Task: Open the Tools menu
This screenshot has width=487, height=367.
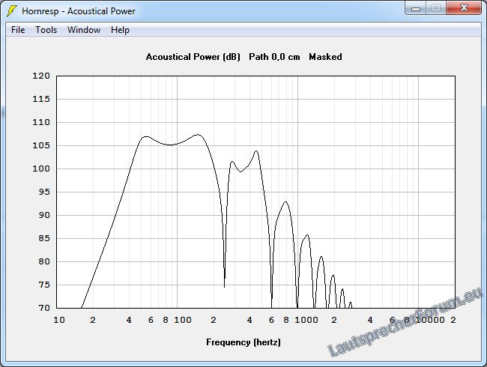Action: tap(46, 30)
